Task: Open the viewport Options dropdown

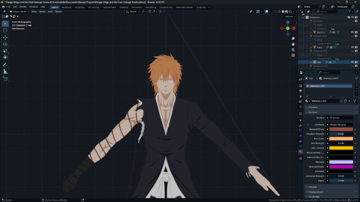Action: (x=290, y=17)
